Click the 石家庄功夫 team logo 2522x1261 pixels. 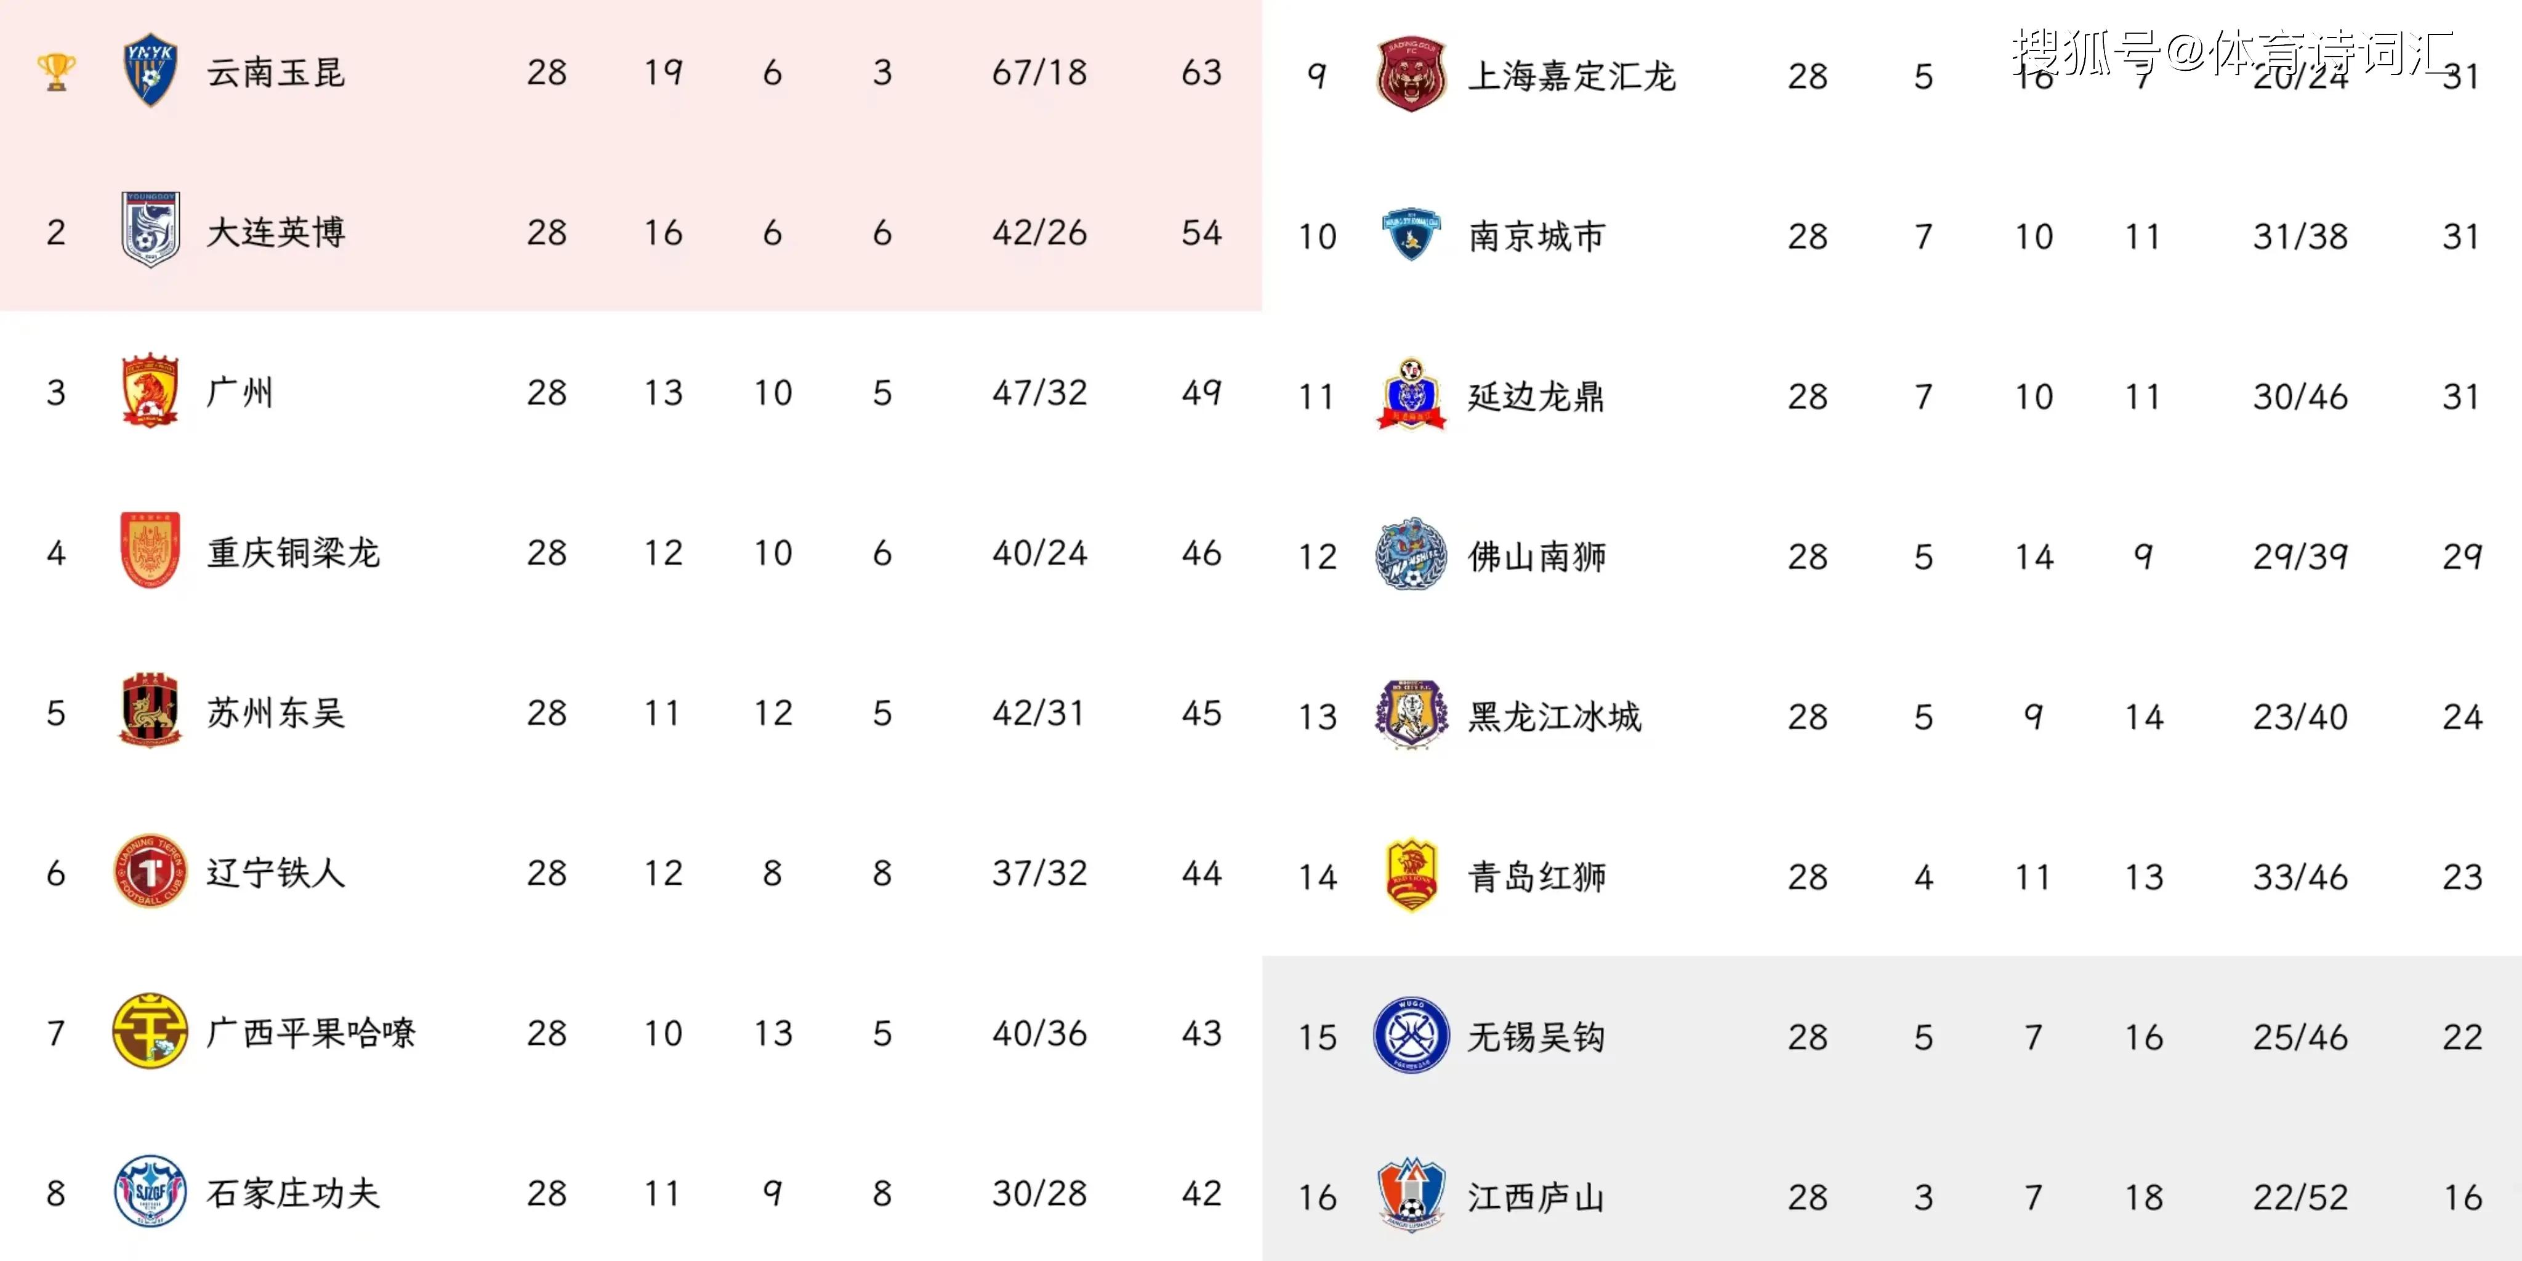(x=150, y=1191)
